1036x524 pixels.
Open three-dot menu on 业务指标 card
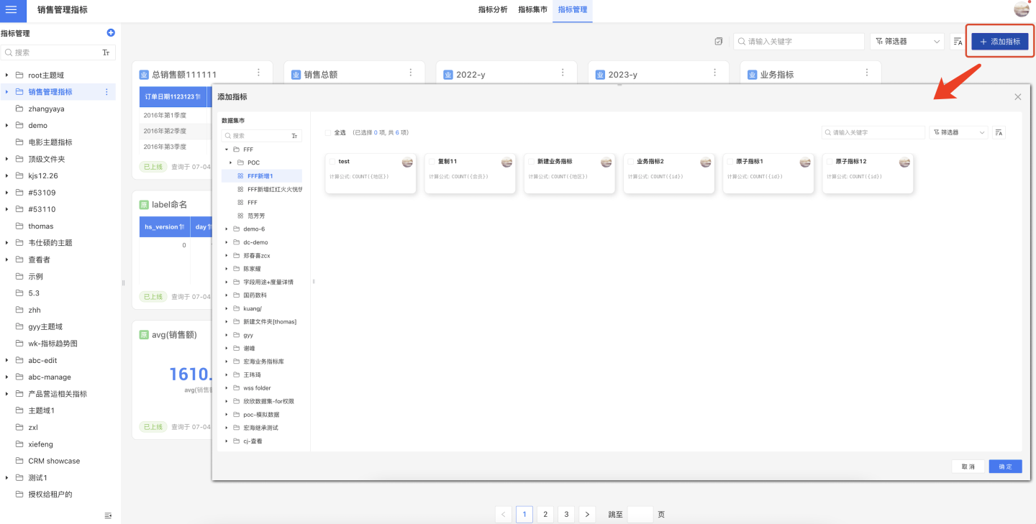(x=867, y=73)
